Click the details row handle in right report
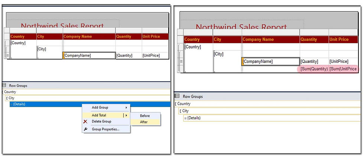 (181, 61)
